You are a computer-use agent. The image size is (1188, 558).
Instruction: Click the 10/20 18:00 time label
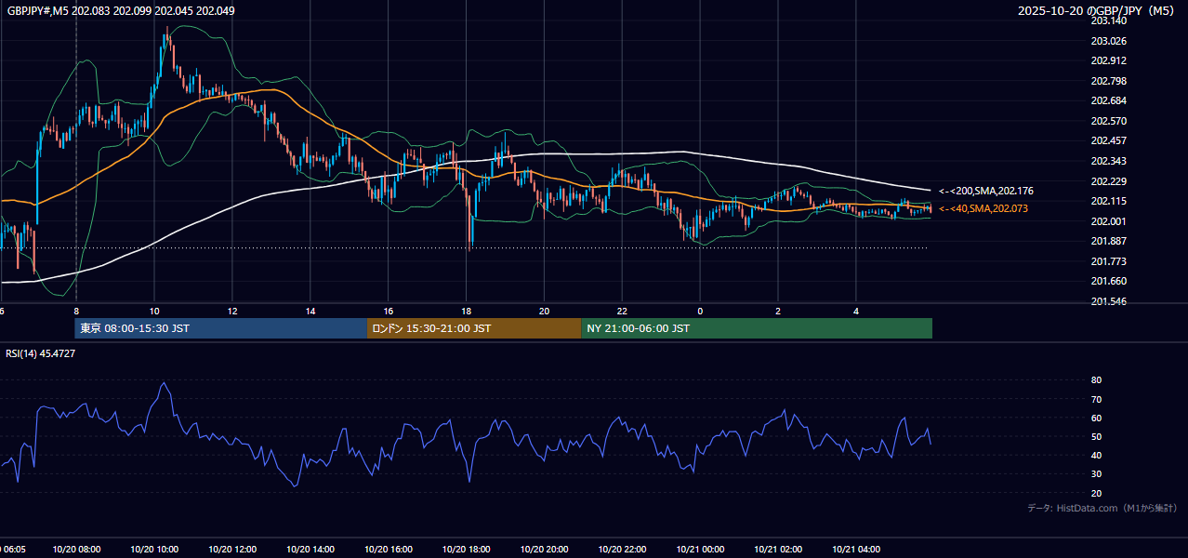click(x=467, y=550)
